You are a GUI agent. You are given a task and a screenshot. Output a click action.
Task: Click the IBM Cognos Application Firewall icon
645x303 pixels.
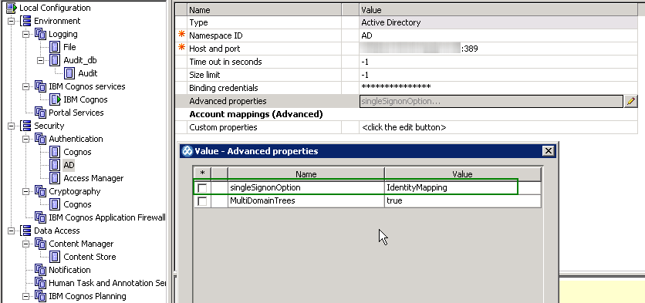coord(41,217)
